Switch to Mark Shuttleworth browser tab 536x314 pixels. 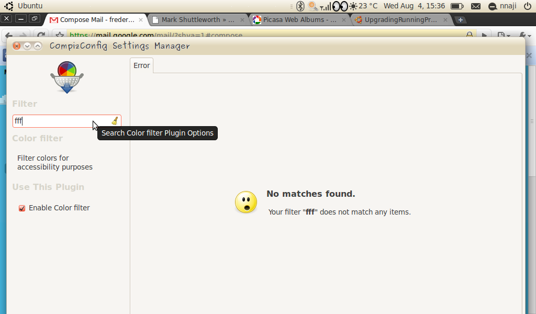[197, 20]
